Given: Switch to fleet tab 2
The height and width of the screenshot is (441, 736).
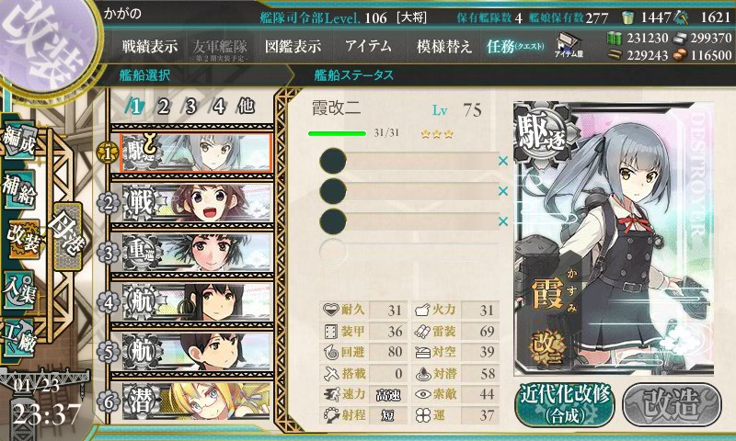Looking at the screenshot, I should 164,107.
